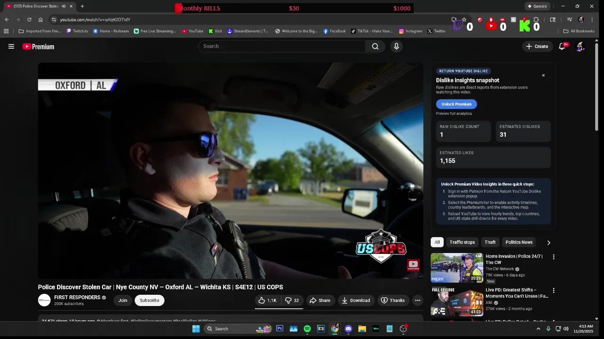Subscribe to FIRST RESPONDERS channel

150,300
